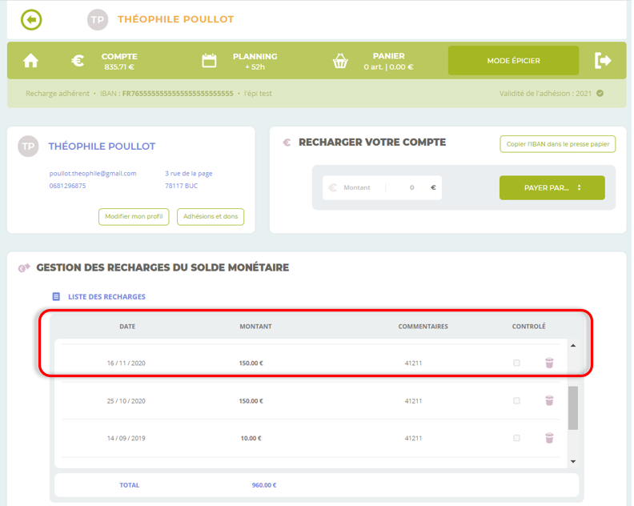Check Contrôlé box for 25/10/2020 recharge
Screen dimensions: 634x506
516,400
